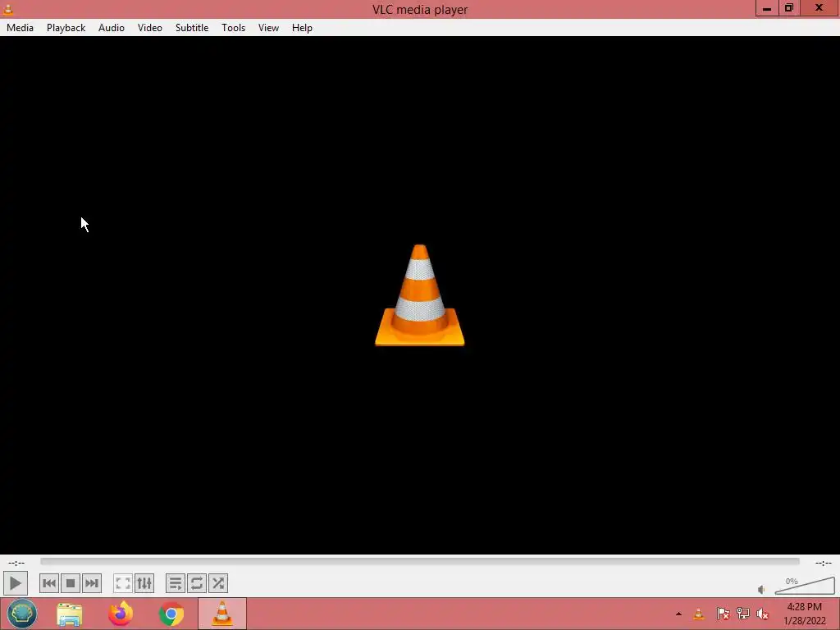The width and height of the screenshot is (840, 630).
Task: Open the Playback menu
Action: (66, 28)
